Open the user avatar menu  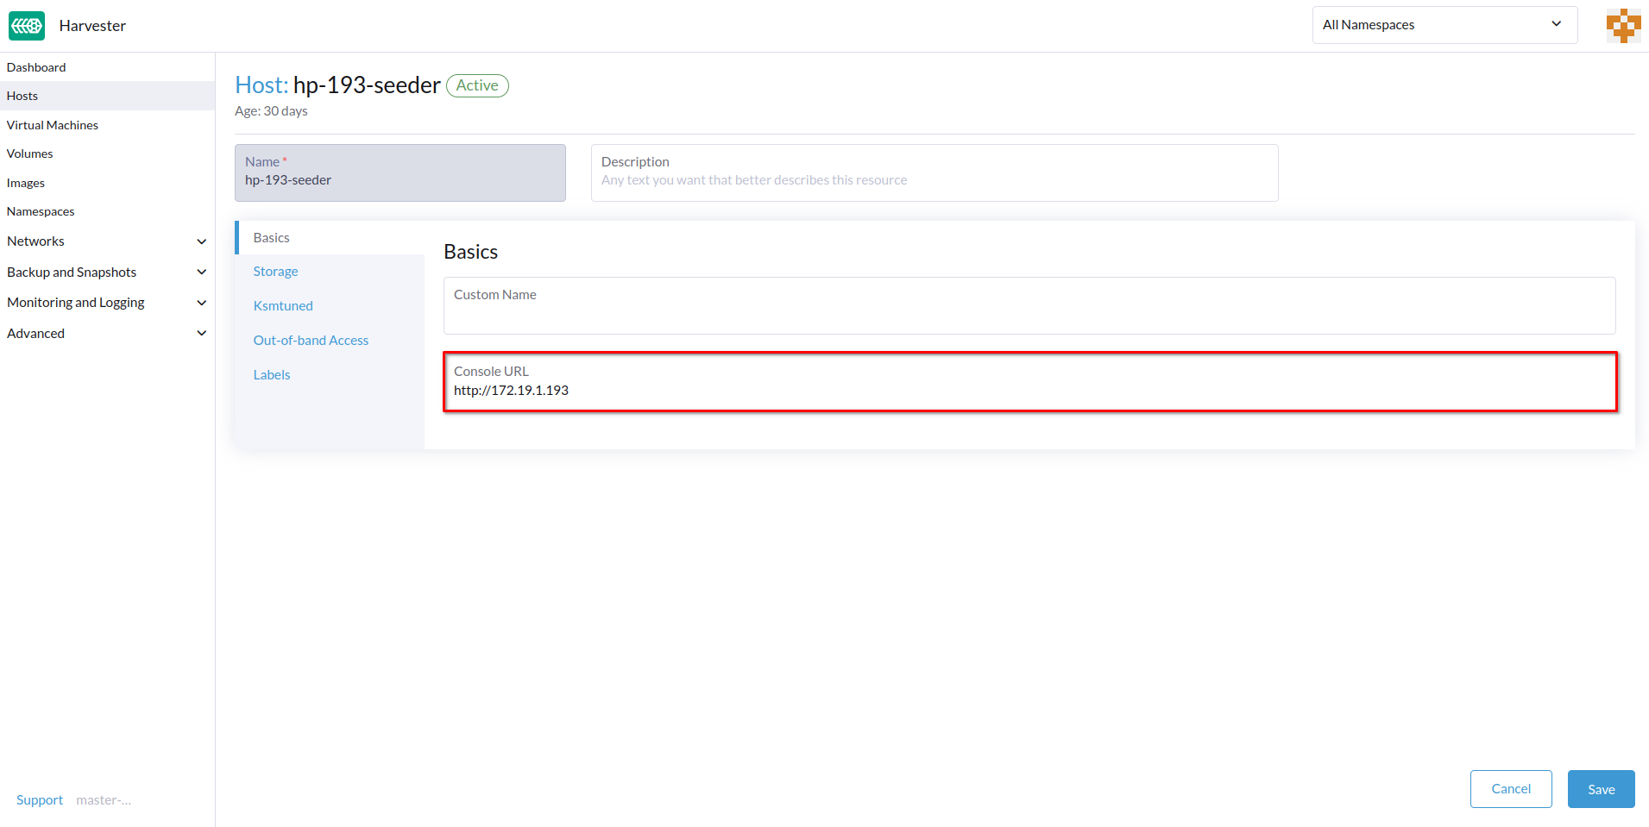click(x=1621, y=25)
